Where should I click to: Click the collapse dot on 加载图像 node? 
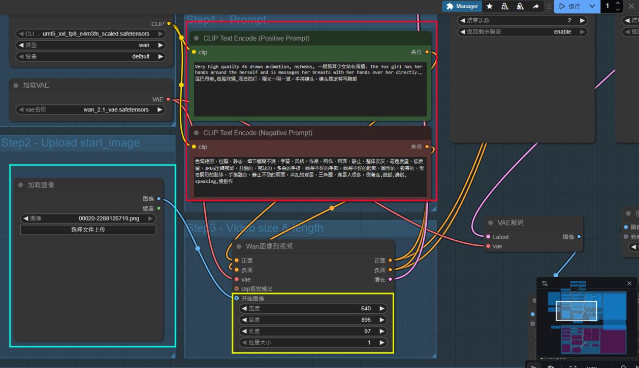[20, 185]
